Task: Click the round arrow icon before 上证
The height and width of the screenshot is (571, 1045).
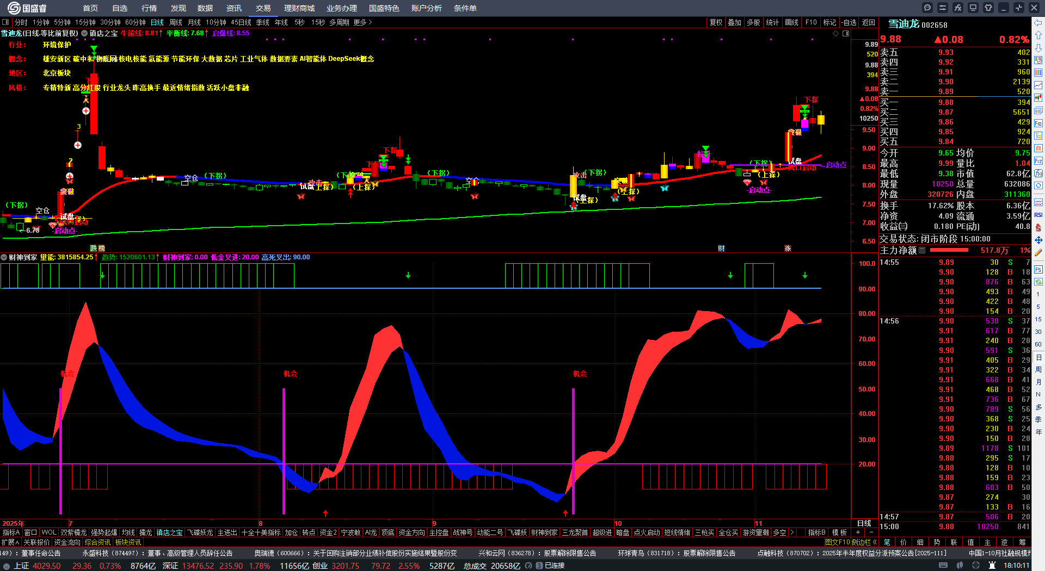Action: [7, 566]
